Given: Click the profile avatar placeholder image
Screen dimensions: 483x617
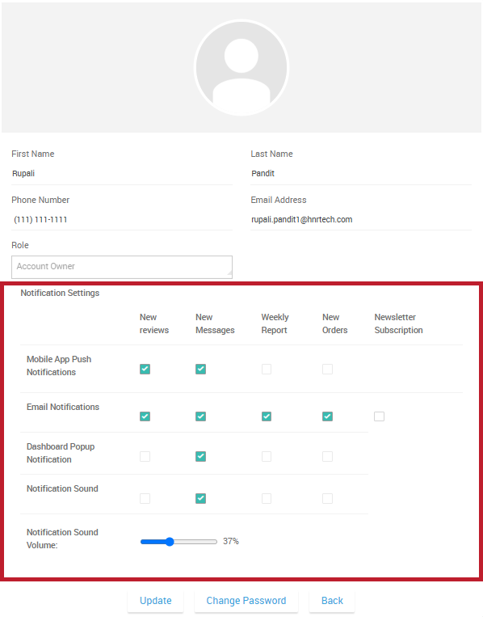Looking at the screenshot, I should pos(241,68).
